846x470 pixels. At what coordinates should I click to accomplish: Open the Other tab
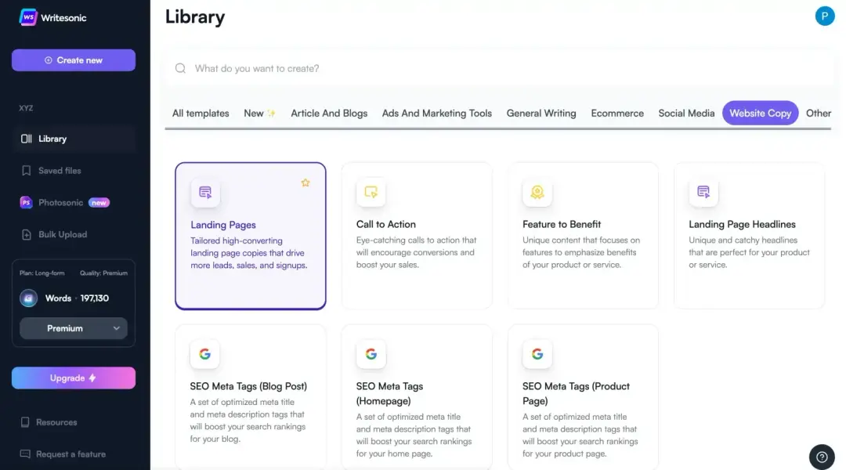tap(819, 114)
